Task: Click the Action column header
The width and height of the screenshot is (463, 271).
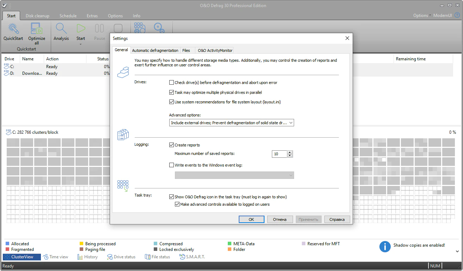Action: (x=66, y=59)
